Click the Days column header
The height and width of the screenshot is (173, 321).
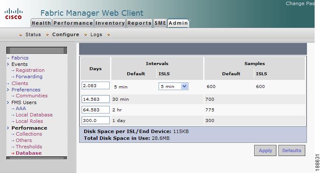96,68
